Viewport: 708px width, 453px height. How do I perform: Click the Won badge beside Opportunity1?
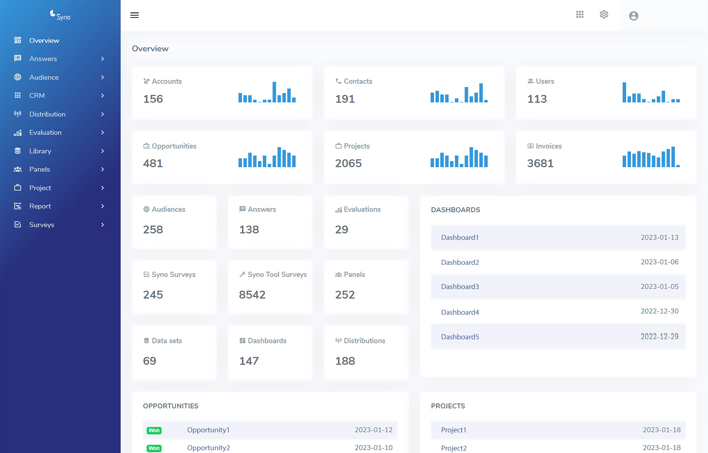click(154, 430)
